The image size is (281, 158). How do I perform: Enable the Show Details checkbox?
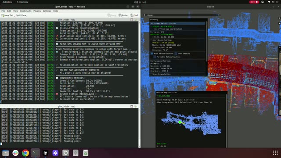click(176, 54)
